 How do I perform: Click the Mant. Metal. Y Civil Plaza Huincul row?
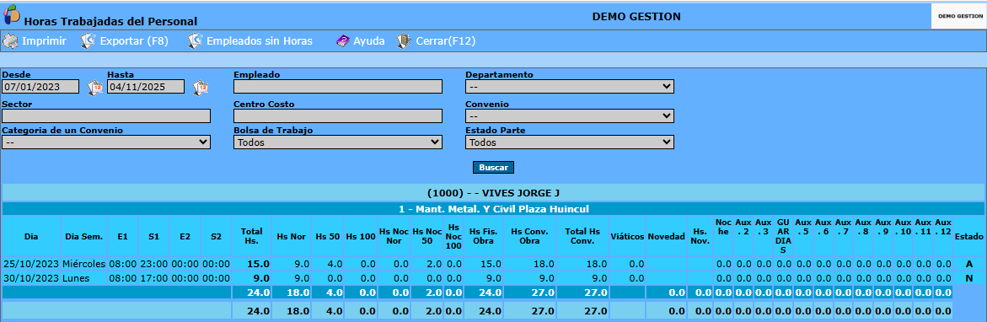493,208
